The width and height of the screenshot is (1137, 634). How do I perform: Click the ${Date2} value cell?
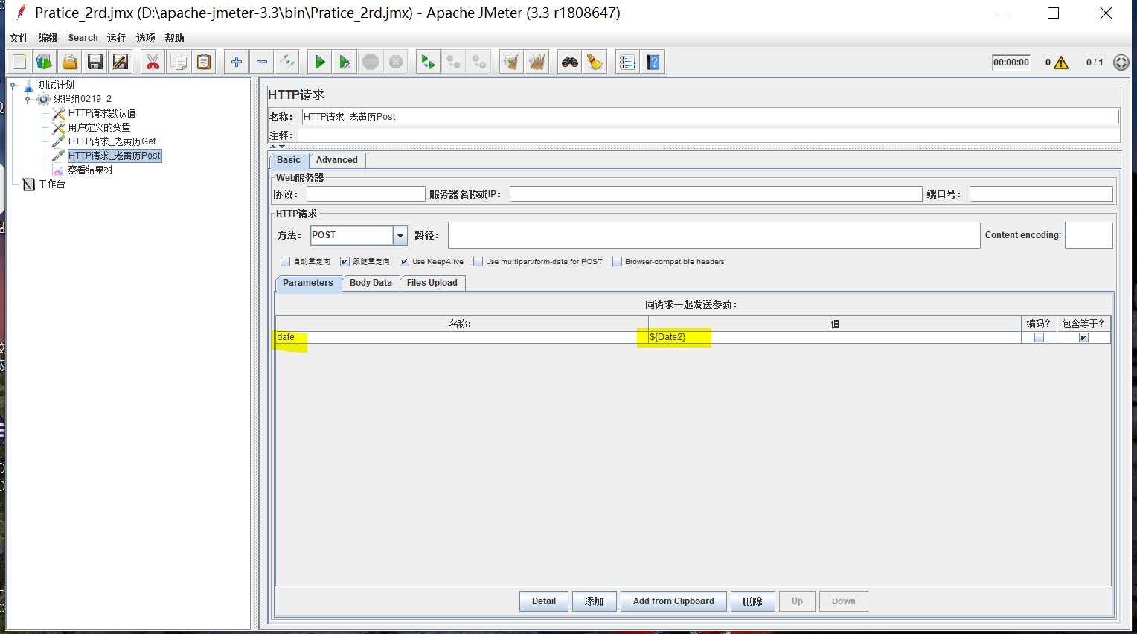pos(834,337)
